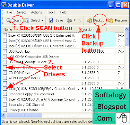This screenshot has width=130, height=125.
Task: Maximize the Double Driver window
Action: pos(118,5)
